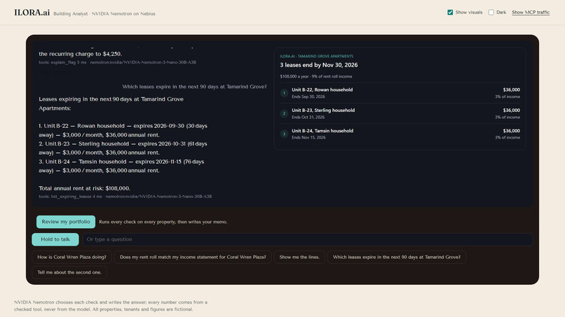Click the ILORA.ai logo

click(32, 13)
